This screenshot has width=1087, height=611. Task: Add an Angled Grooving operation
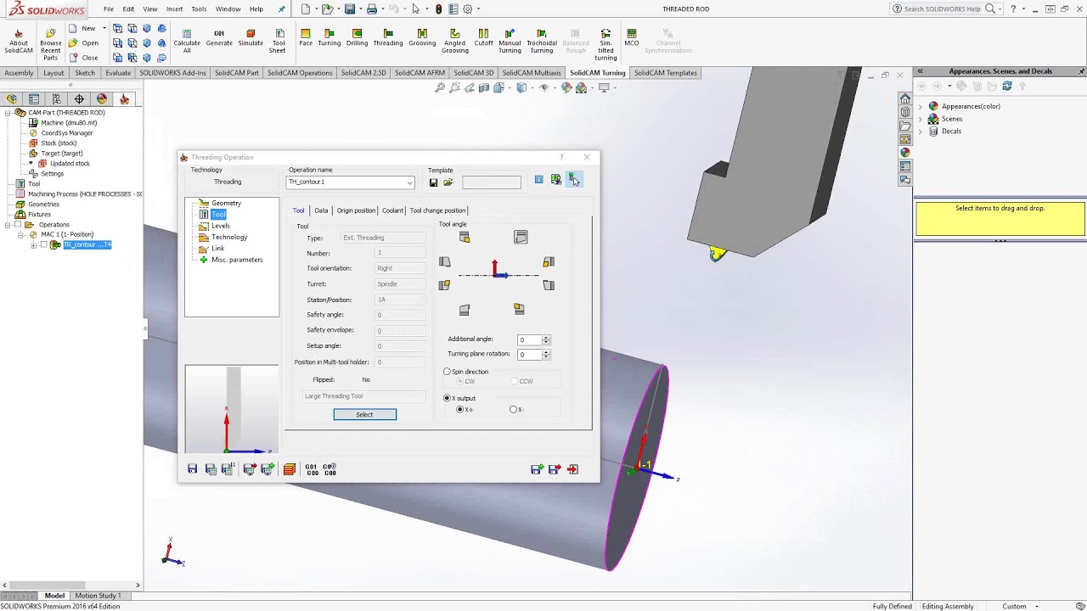coord(455,42)
